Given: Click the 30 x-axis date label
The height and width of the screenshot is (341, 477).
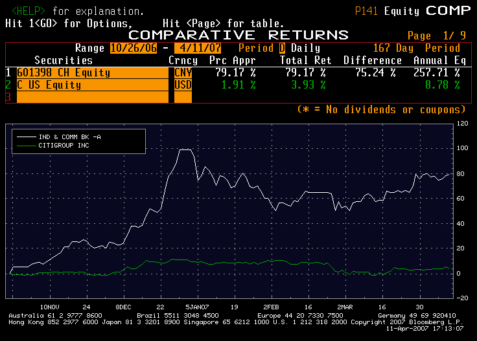Looking at the screenshot, I should coord(419,307).
